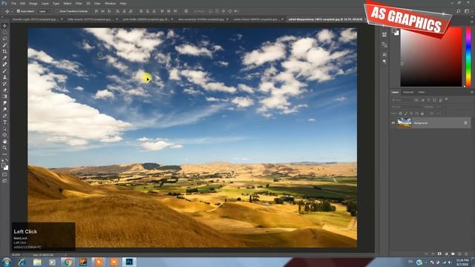Click the Lock all padlock icon
The image size is (475, 267).
coord(422,113)
